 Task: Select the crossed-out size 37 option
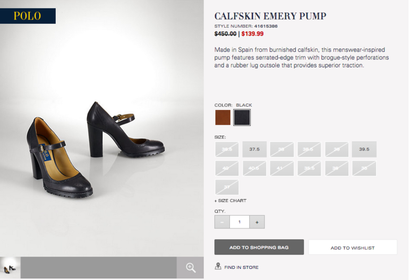pyautogui.click(x=227, y=187)
